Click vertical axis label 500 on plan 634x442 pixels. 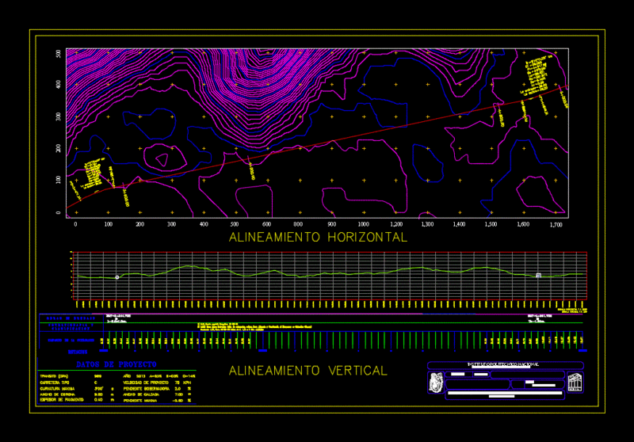[x=58, y=54]
